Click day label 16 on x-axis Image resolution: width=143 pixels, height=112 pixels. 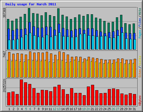coord(71,109)
